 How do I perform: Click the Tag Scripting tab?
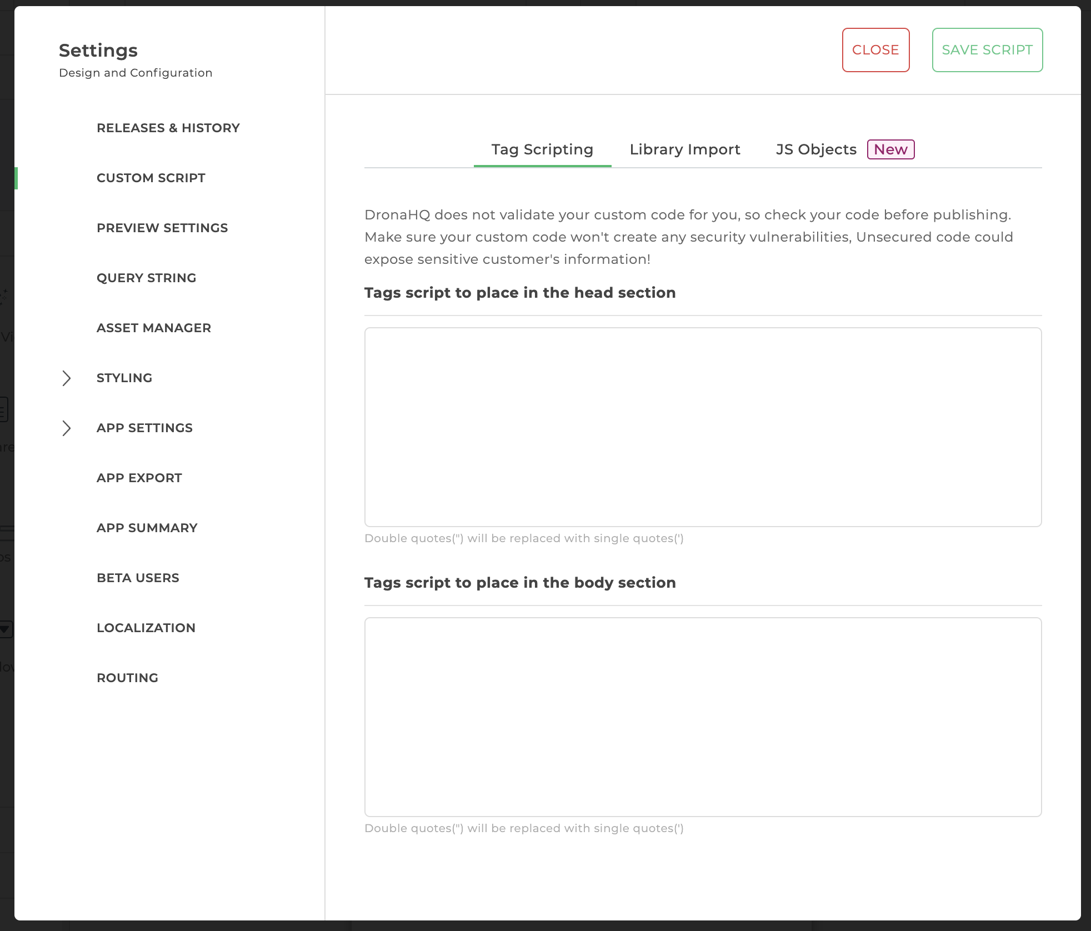click(x=542, y=149)
